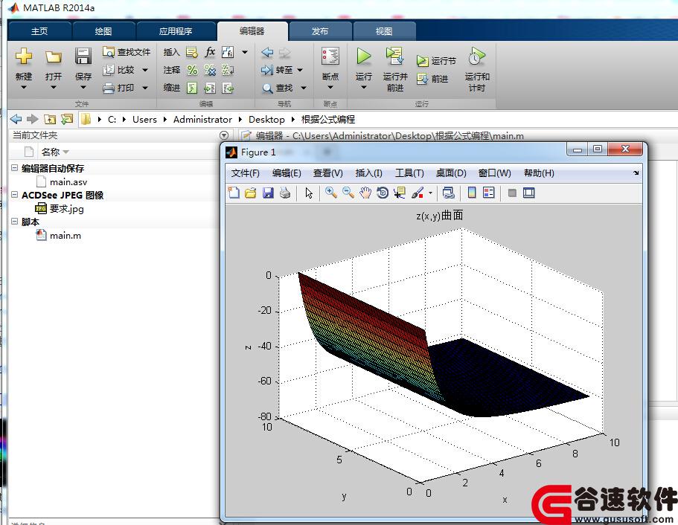The image size is (678, 525).
Task: Run the script with the green 运行 arrow
Action: coord(364,57)
